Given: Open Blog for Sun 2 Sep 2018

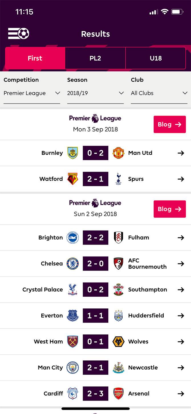Looking at the screenshot, I should tap(170, 209).
